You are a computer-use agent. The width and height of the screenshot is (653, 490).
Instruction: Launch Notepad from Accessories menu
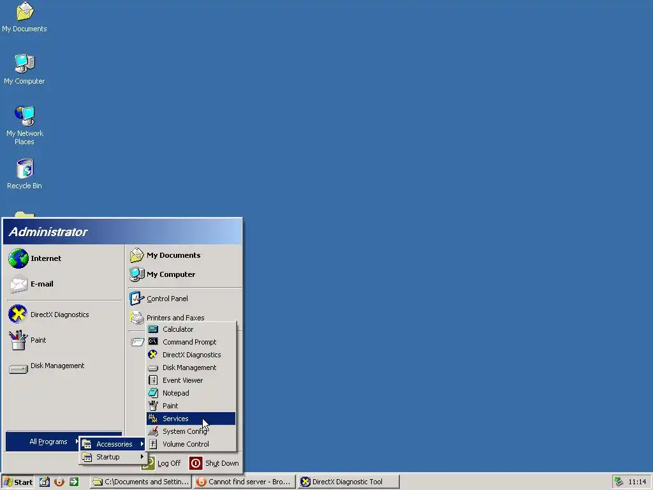(191, 393)
